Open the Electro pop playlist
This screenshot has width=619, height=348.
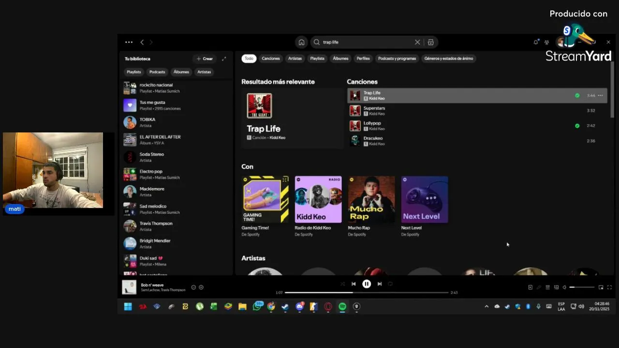coord(177,174)
